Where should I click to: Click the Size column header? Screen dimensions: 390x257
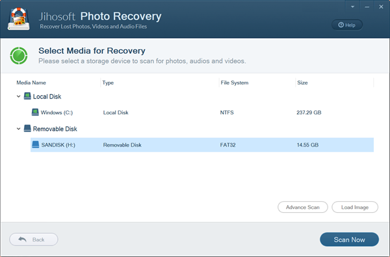[302, 82]
